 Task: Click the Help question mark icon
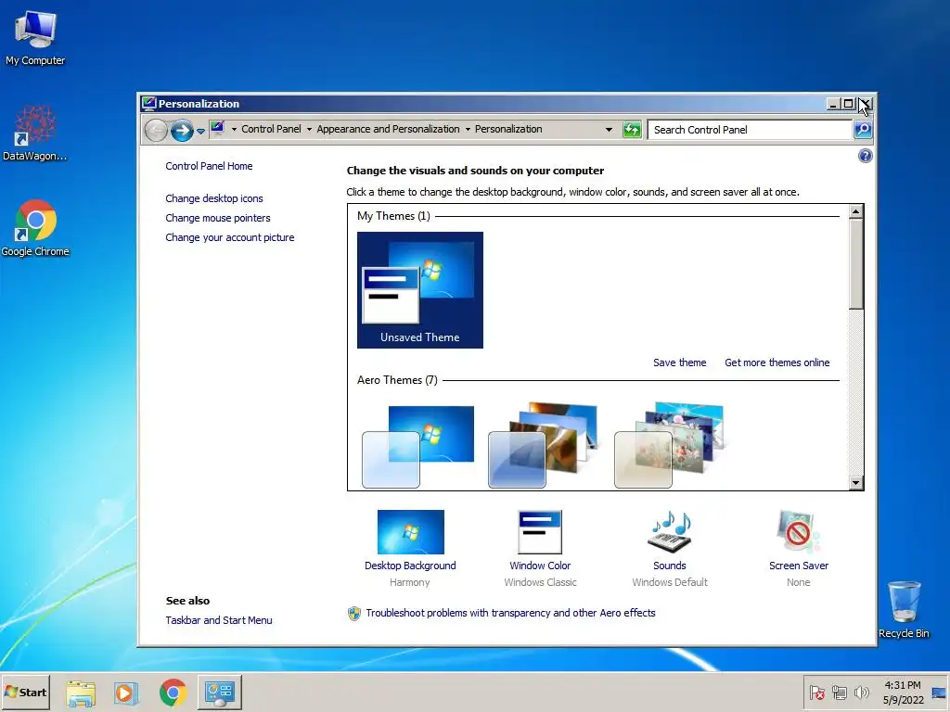tap(866, 156)
